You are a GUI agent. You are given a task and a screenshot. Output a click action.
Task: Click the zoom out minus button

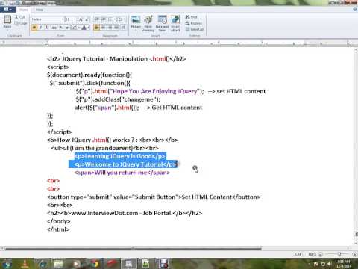pyautogui.click(x=321, y=254)
